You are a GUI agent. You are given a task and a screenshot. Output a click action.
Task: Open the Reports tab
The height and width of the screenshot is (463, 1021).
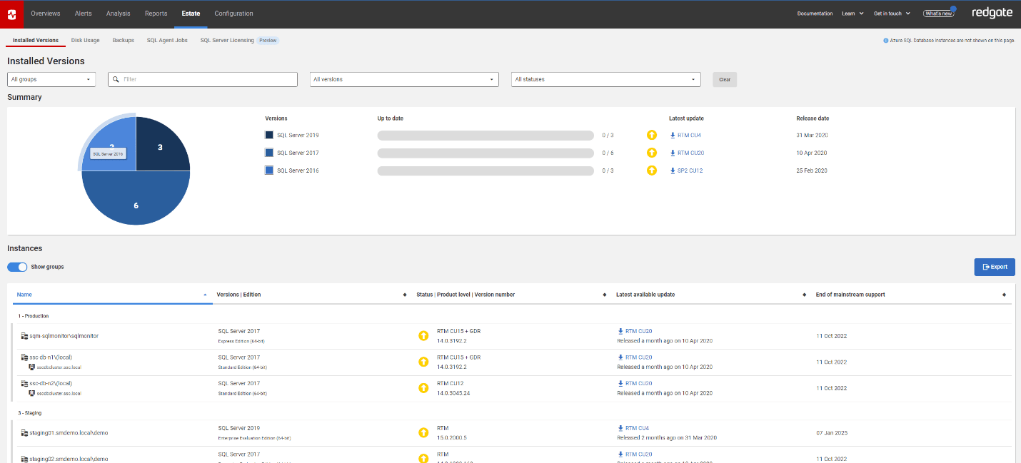(x=156, y=14)
